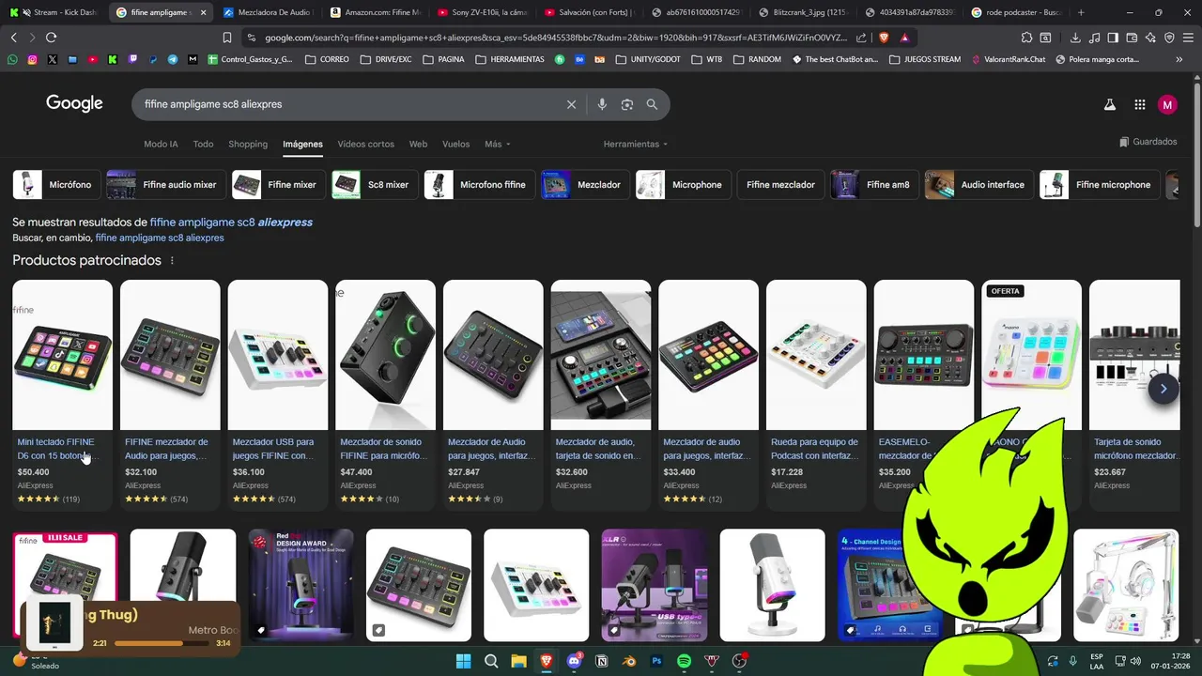Switch to the Shopping search tab
This screenshot has height=676, width=1202.
(248, 145)
